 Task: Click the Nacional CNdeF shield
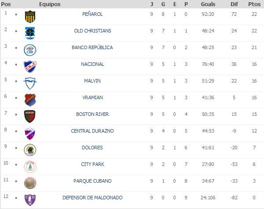tap(30, 67)
